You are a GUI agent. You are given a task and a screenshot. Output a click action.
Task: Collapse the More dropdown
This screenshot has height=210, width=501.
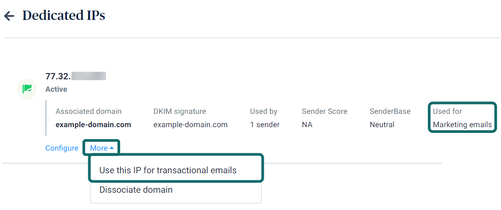(x=102, y=148)
